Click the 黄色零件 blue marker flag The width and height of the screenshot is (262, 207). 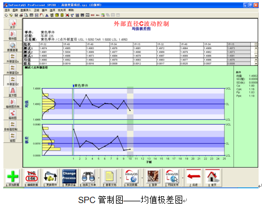(x=74, y=86)
